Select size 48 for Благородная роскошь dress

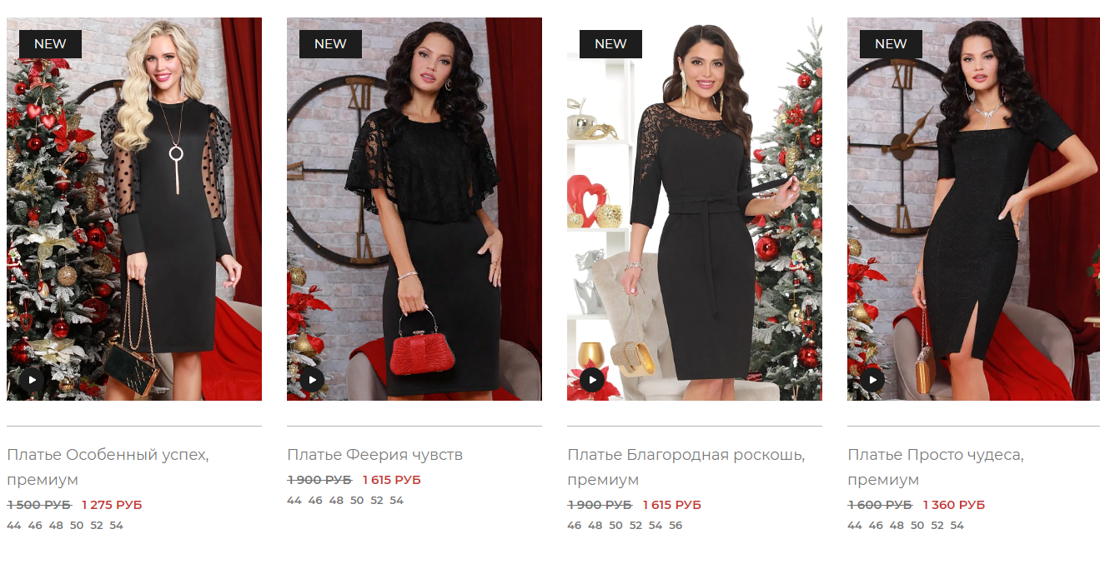(x=595, y=526)
